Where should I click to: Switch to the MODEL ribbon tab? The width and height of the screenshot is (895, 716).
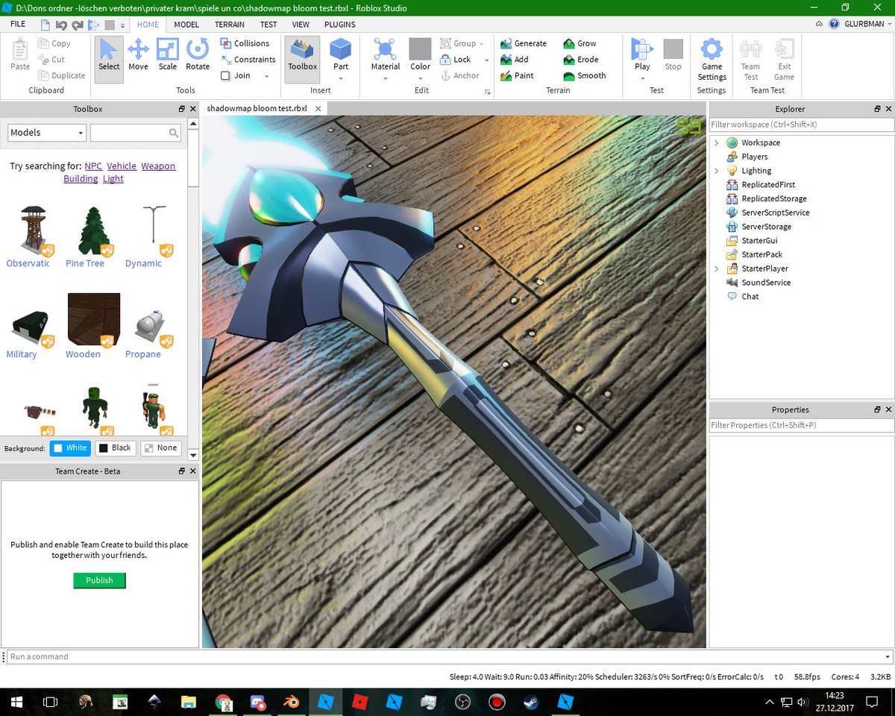[x=186, y=24]
